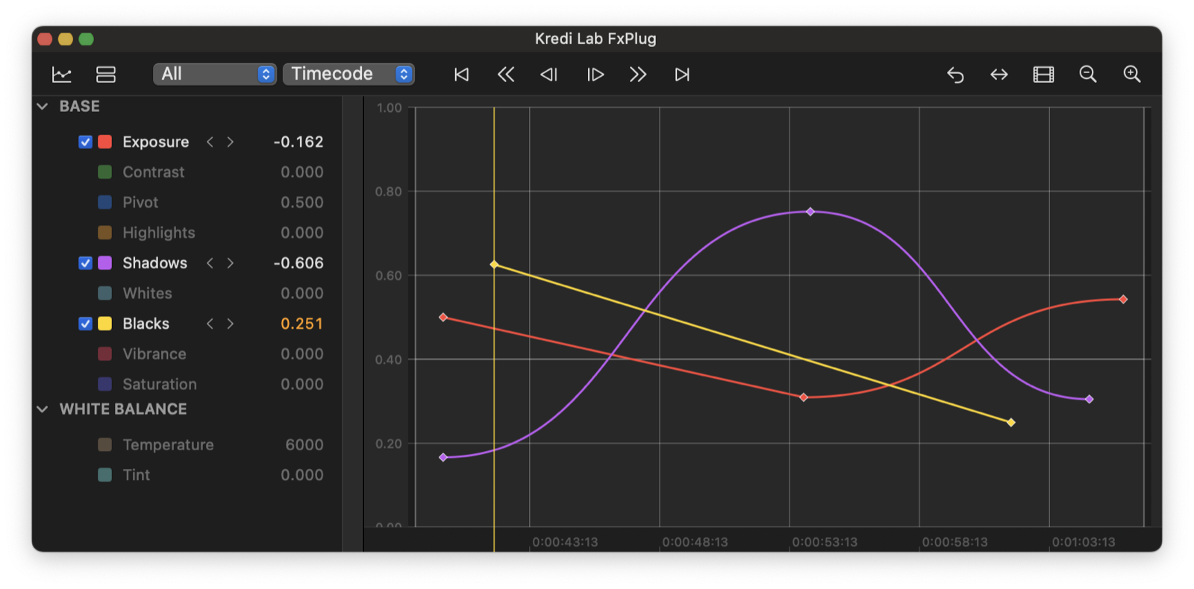Click the fast-forward double-chevron icon
Image resolution: width=1194 pixels, height=589 pixels.
point(638,75)
